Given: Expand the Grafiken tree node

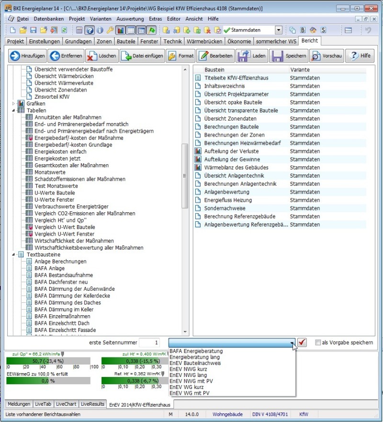Looking at the screenshot, I should (13, 103).
